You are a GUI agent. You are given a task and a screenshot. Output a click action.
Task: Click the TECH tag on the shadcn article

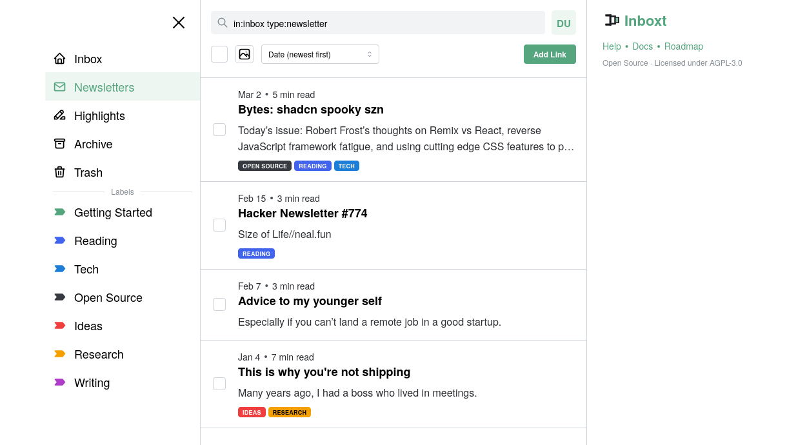[346, 166]
